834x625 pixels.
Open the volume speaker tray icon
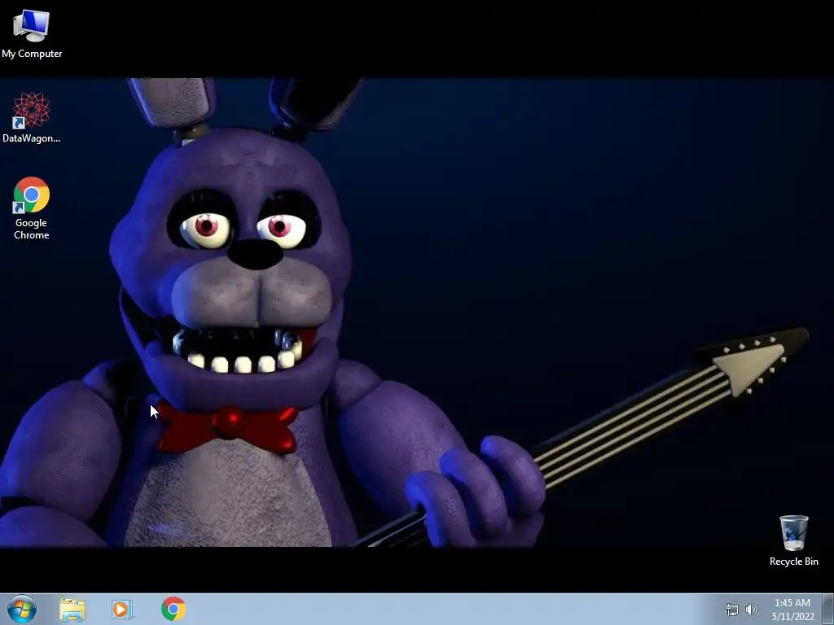tap(751, 610)
